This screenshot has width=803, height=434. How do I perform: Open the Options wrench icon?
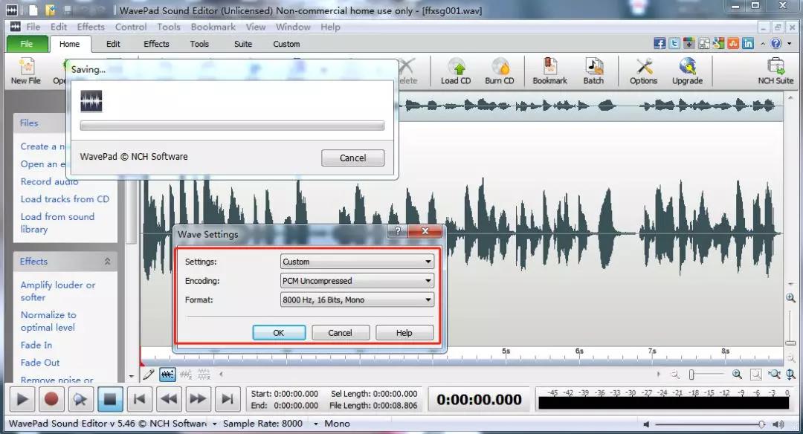point(643,71)
